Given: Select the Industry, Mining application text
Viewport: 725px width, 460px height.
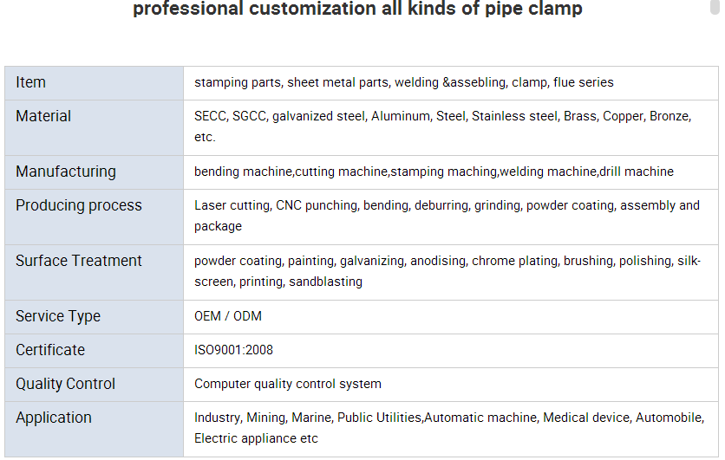Looking at the screenshot, I should (449, 428).
